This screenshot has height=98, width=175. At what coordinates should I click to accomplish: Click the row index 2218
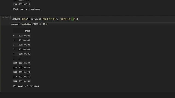(x=15, y=63)
